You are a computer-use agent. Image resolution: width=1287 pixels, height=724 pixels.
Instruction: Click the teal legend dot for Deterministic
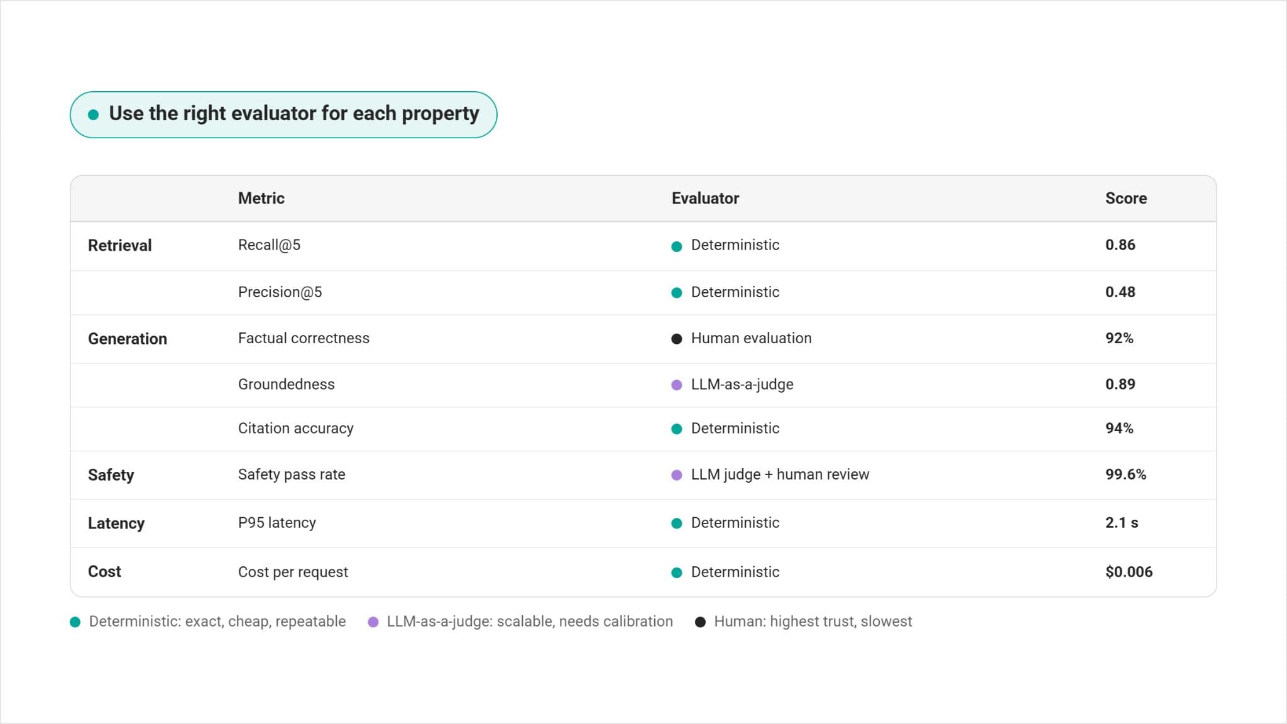(75, 622)
